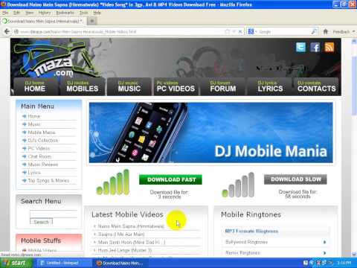Open the Bookmarks menu
The height and width of the screenshot is (268, 357).
[65, 13]
